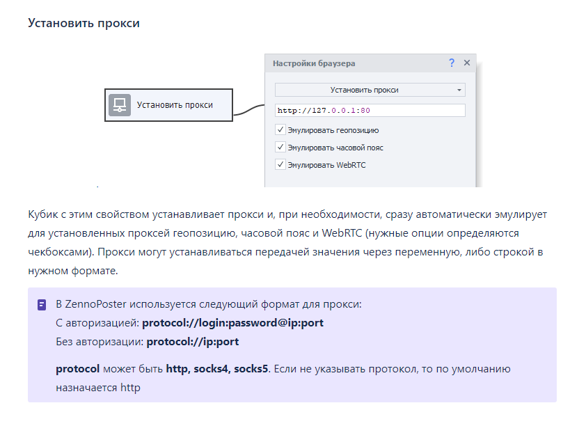This screenshot has width=586, height=426.
Task: Click the bold text protocol://login:password@ip:port
Action: tap(232, 323)
